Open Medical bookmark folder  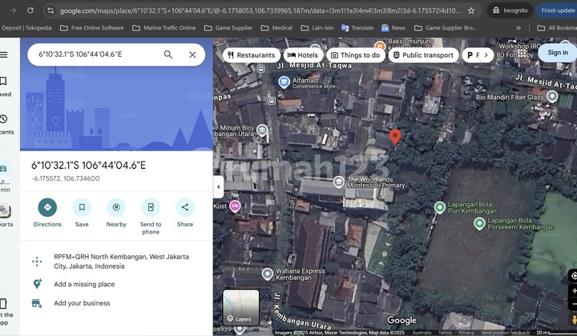(276, 28)
